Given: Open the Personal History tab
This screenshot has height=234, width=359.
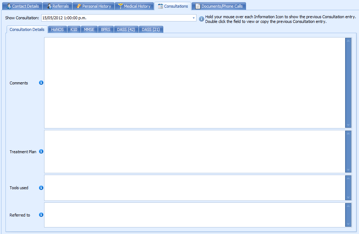Looking at the screenshot, I should point(93,6).
